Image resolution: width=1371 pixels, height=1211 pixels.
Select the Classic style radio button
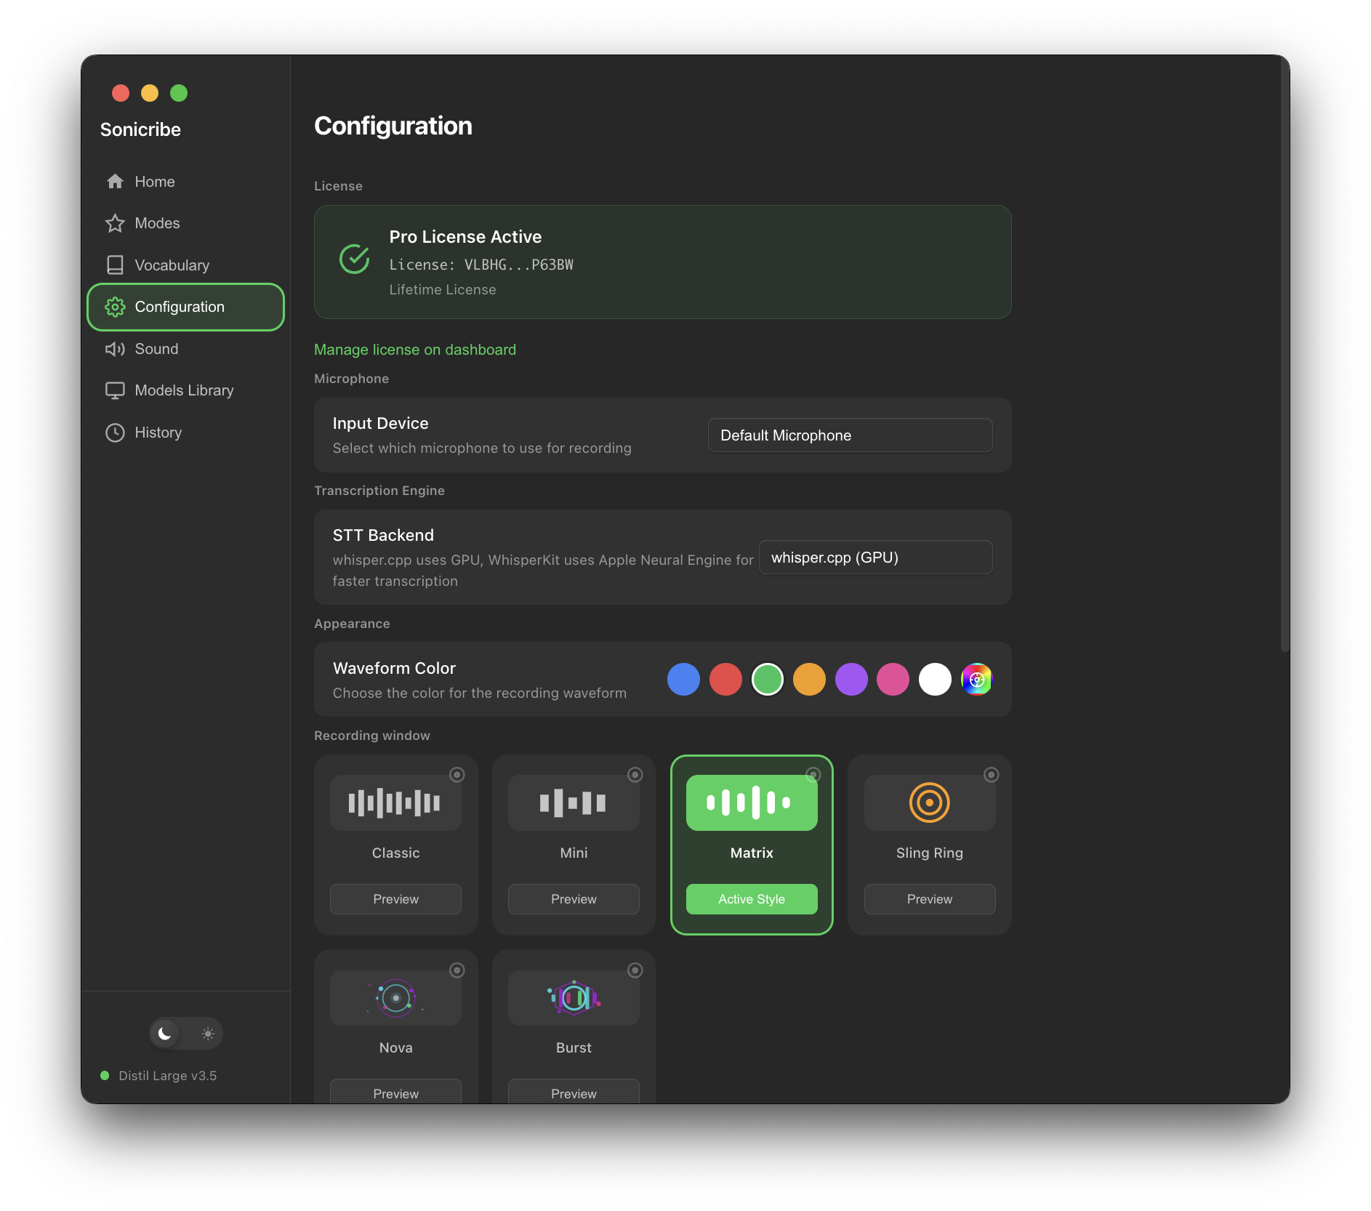(x=457, y=775)
